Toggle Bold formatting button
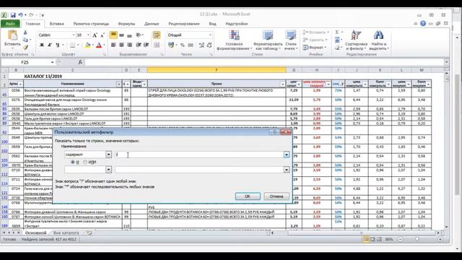Viewport: 462px width, 260px height. (x=42, y=45)
